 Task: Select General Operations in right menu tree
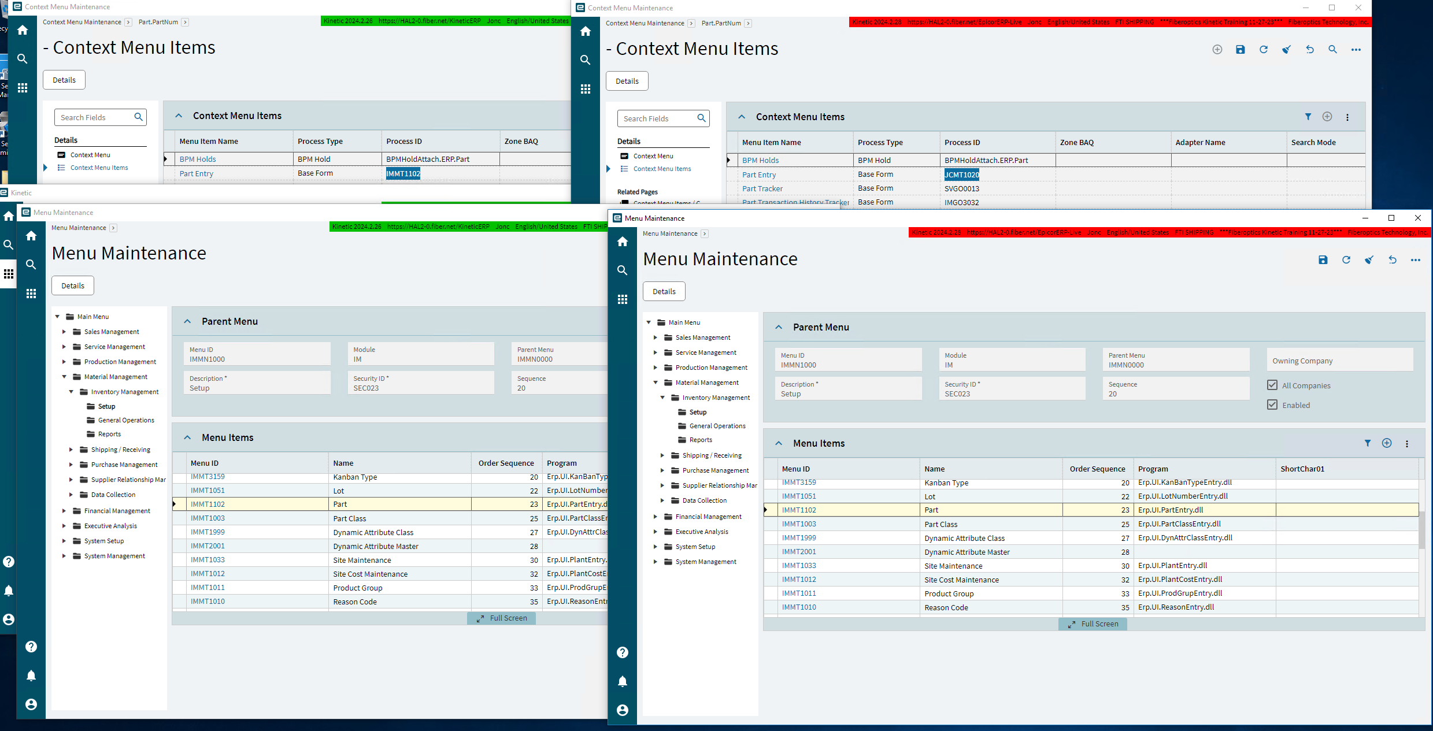pyautogui.click(x=717, y=426)
